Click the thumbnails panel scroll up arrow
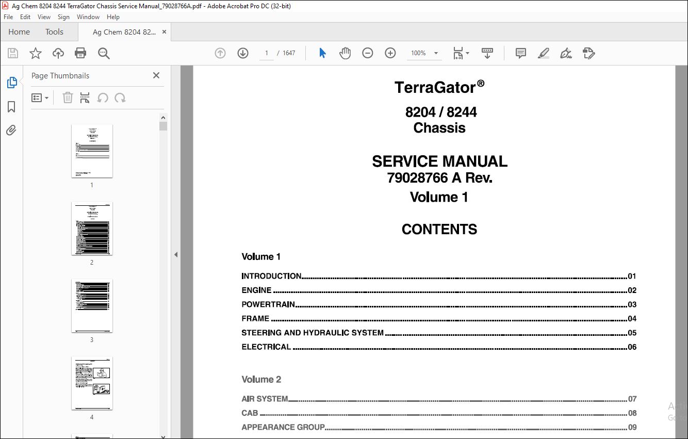The width and height of the screenshot is (688, 439). click(x=163, y=118)
